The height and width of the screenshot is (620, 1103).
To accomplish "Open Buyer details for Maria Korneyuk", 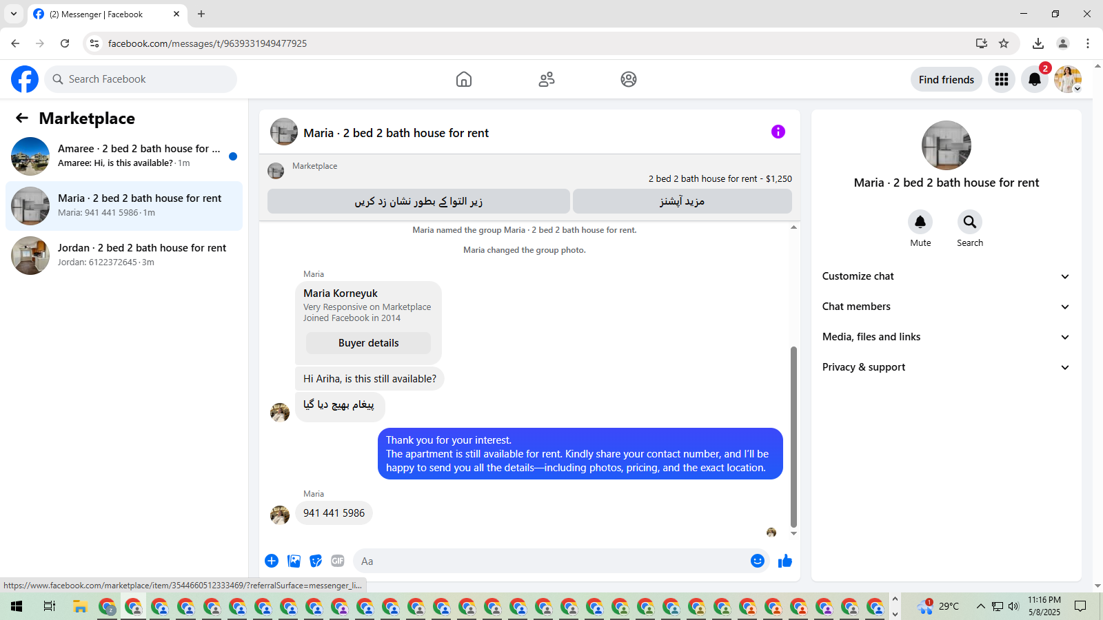I will tap(368, 343).
